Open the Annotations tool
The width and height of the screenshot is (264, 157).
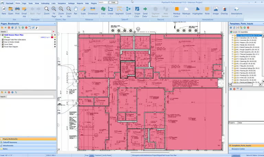click(236, 11)
